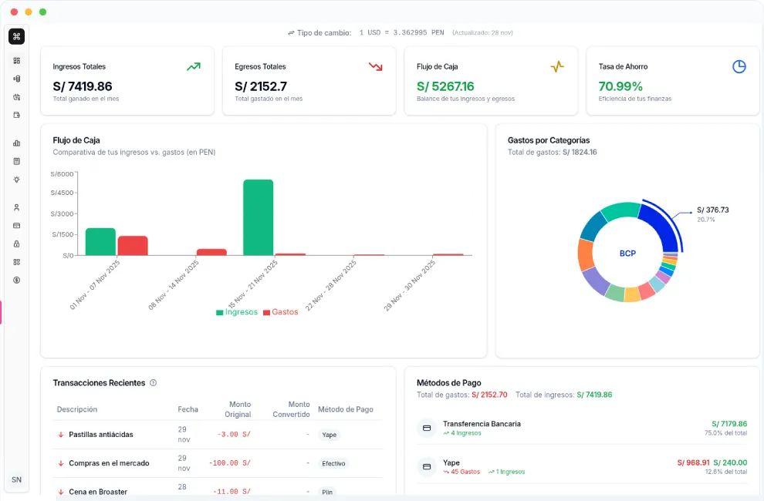Image resolution: width=764 pixels, height=501 pixels.
Task: Open the dashboard grid icon in the sidebar
Action: click(x=16, y=60)
